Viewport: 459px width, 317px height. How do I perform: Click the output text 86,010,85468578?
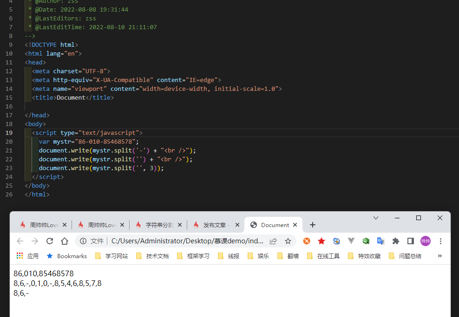click(x=44, y=273)
